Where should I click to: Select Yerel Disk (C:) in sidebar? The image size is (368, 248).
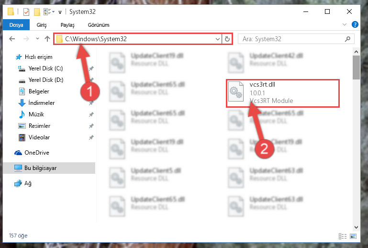[45, 68]
